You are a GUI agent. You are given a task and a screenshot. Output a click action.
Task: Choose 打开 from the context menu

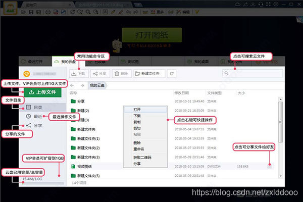145,110
